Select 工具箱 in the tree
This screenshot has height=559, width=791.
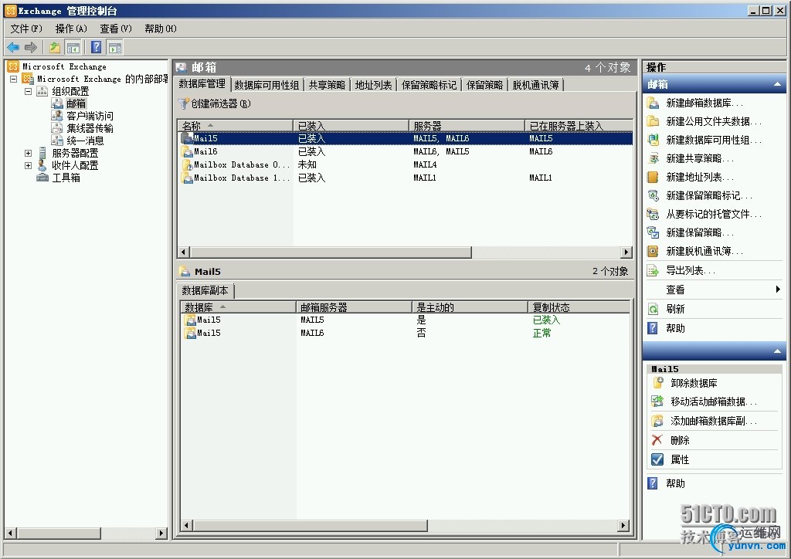click(x=66, y=178)
